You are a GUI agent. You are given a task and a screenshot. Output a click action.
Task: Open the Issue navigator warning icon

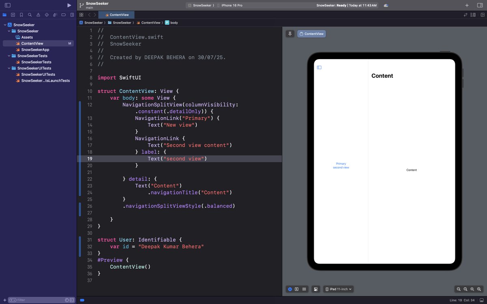coord(38,15)
